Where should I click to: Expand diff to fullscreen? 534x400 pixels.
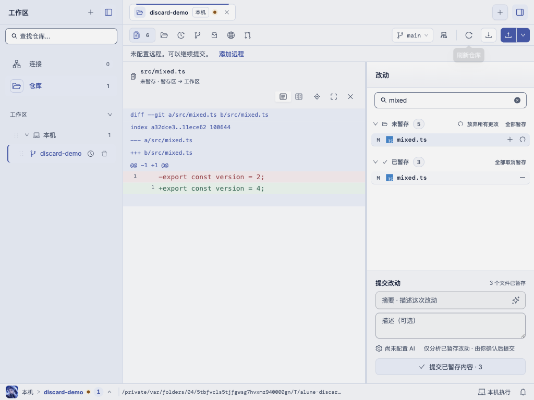coord(334,96)
